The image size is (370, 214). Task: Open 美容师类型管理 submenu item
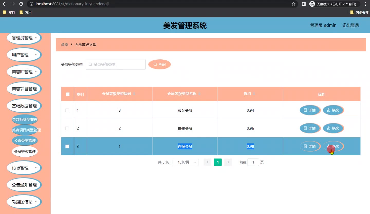25,120
